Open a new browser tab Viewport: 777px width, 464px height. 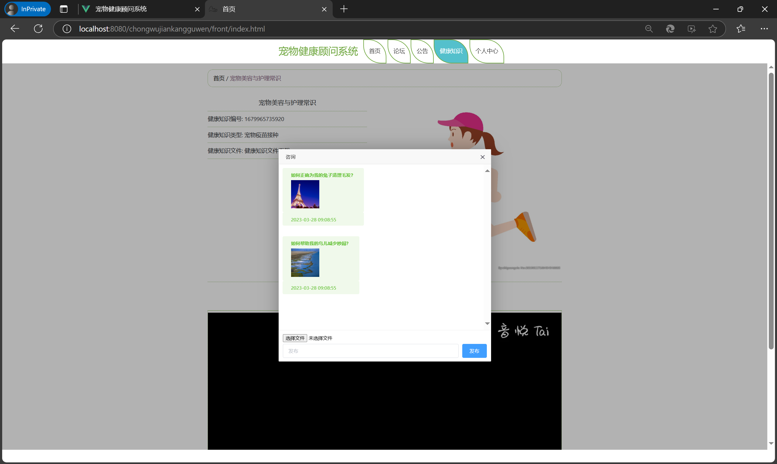pos(344,9)
